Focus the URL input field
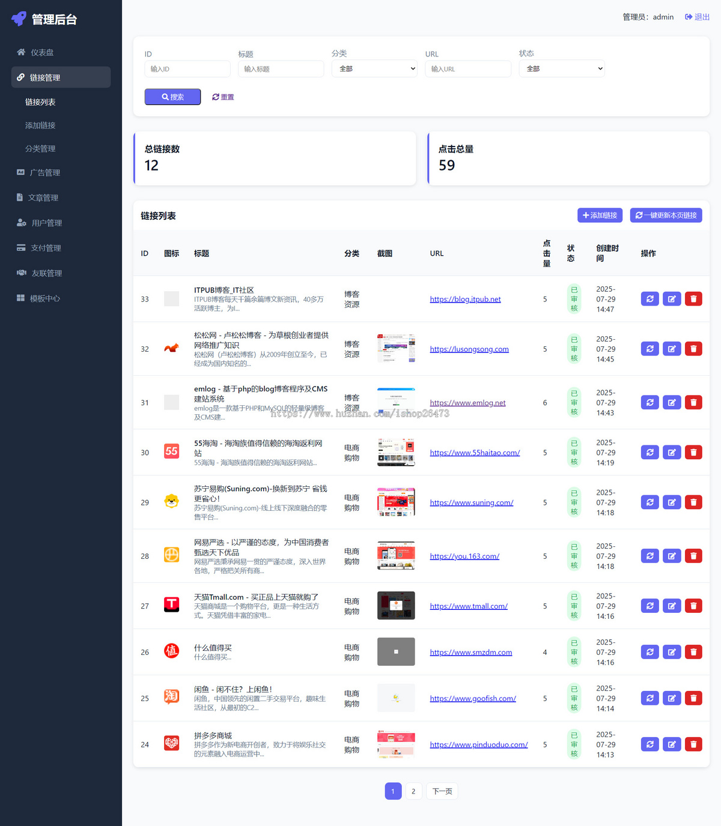This screenshot has width=721, height=826. pyautogui.click(x=468, y=69)
